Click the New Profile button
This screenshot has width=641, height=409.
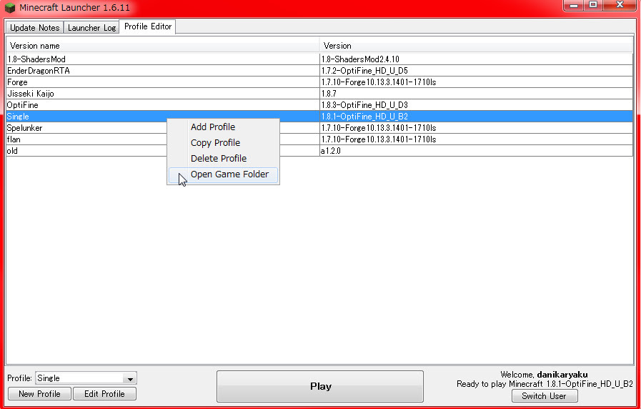click(x=39, y=394)
